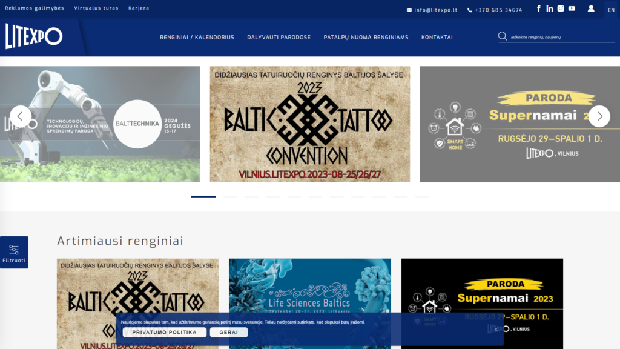Open the Supernamai carousel banner
620x349 pixels.
[519, 124]
